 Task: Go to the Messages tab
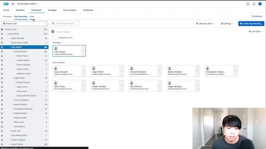tap(52, 10)
